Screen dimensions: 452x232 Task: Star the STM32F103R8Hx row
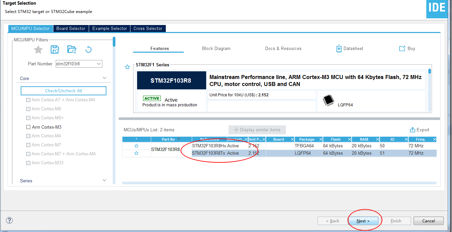[136, 146]
